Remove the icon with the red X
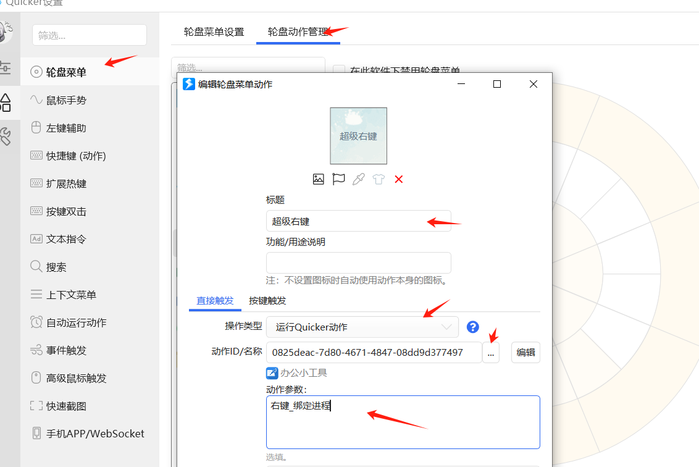This screenshot has width=699, height=467. pyautogui.click(x=398, y=179)
